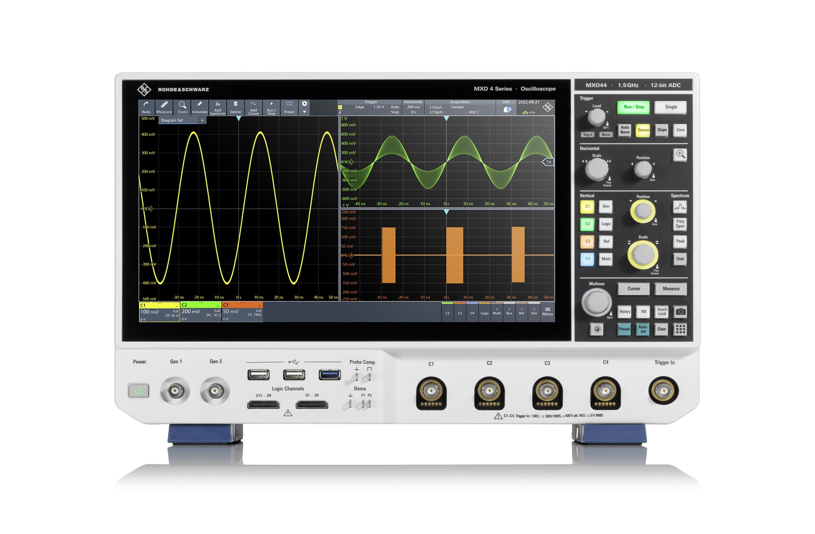Click the Add Cursor toolbar icon
Viewport: 815px width, 534px height.
pyautogui.click(x=253, y=107)
